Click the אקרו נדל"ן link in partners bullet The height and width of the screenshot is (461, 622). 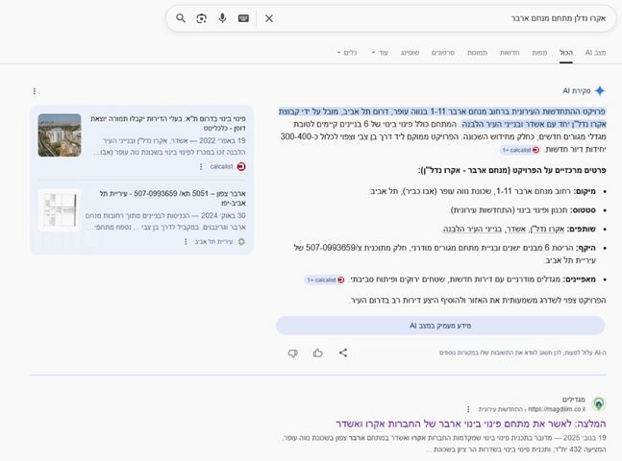pyautogui.click(x=547, y=229)
